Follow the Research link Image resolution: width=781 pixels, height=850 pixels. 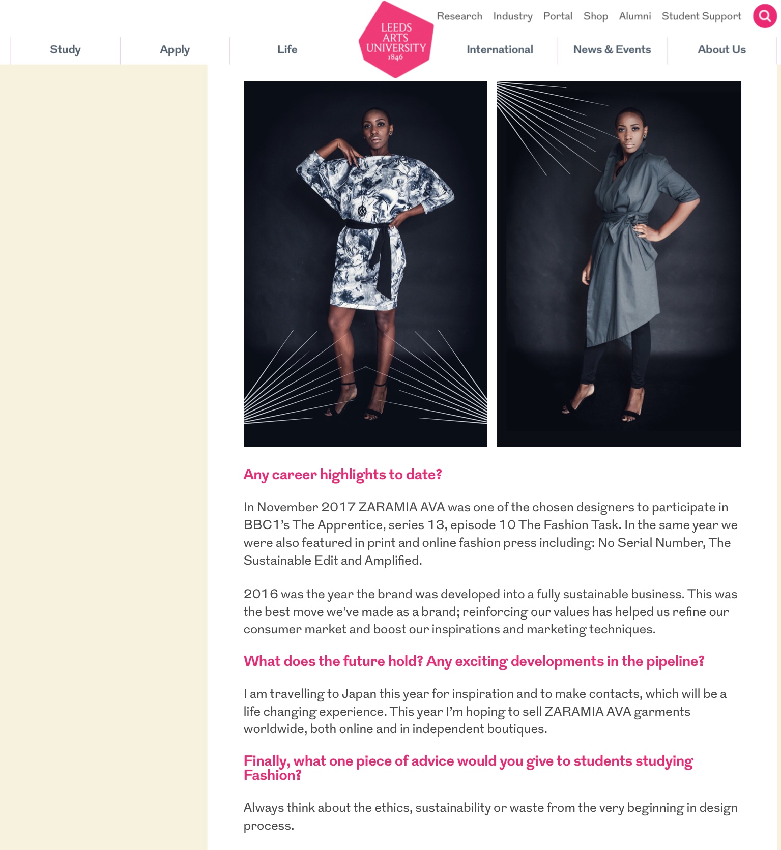point(459,16)
